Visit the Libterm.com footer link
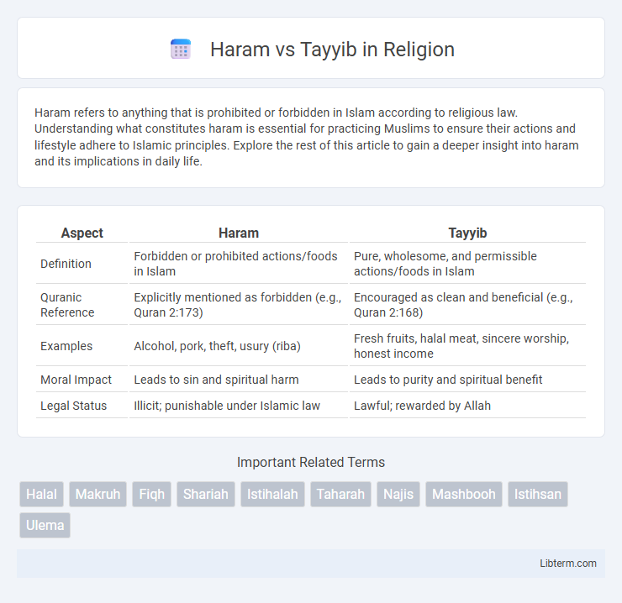Image resolution: width=622 pixels, height=603 pixels. pos(568,563)
